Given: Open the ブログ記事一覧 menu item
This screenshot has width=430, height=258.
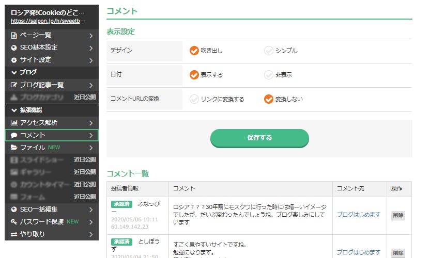Looking at the screenshot, I should click(x=41, y=85).
